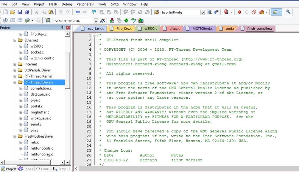Open Manage Project Items (colored blocks icon)
Image resolution: width=299 pixels, height=172 pixels.
click(112, 20)
